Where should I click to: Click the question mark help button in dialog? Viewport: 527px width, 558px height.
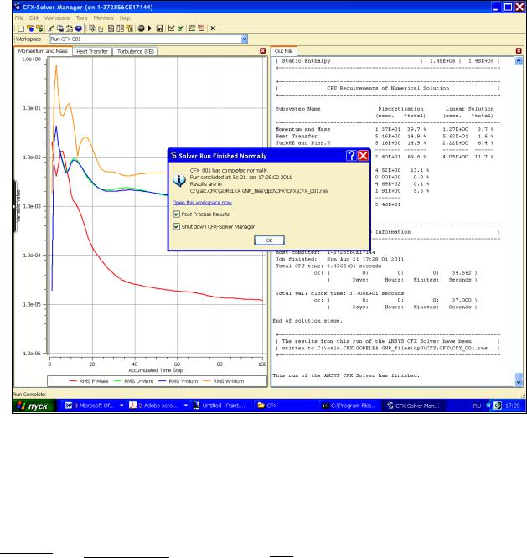(x=351, y=156)
